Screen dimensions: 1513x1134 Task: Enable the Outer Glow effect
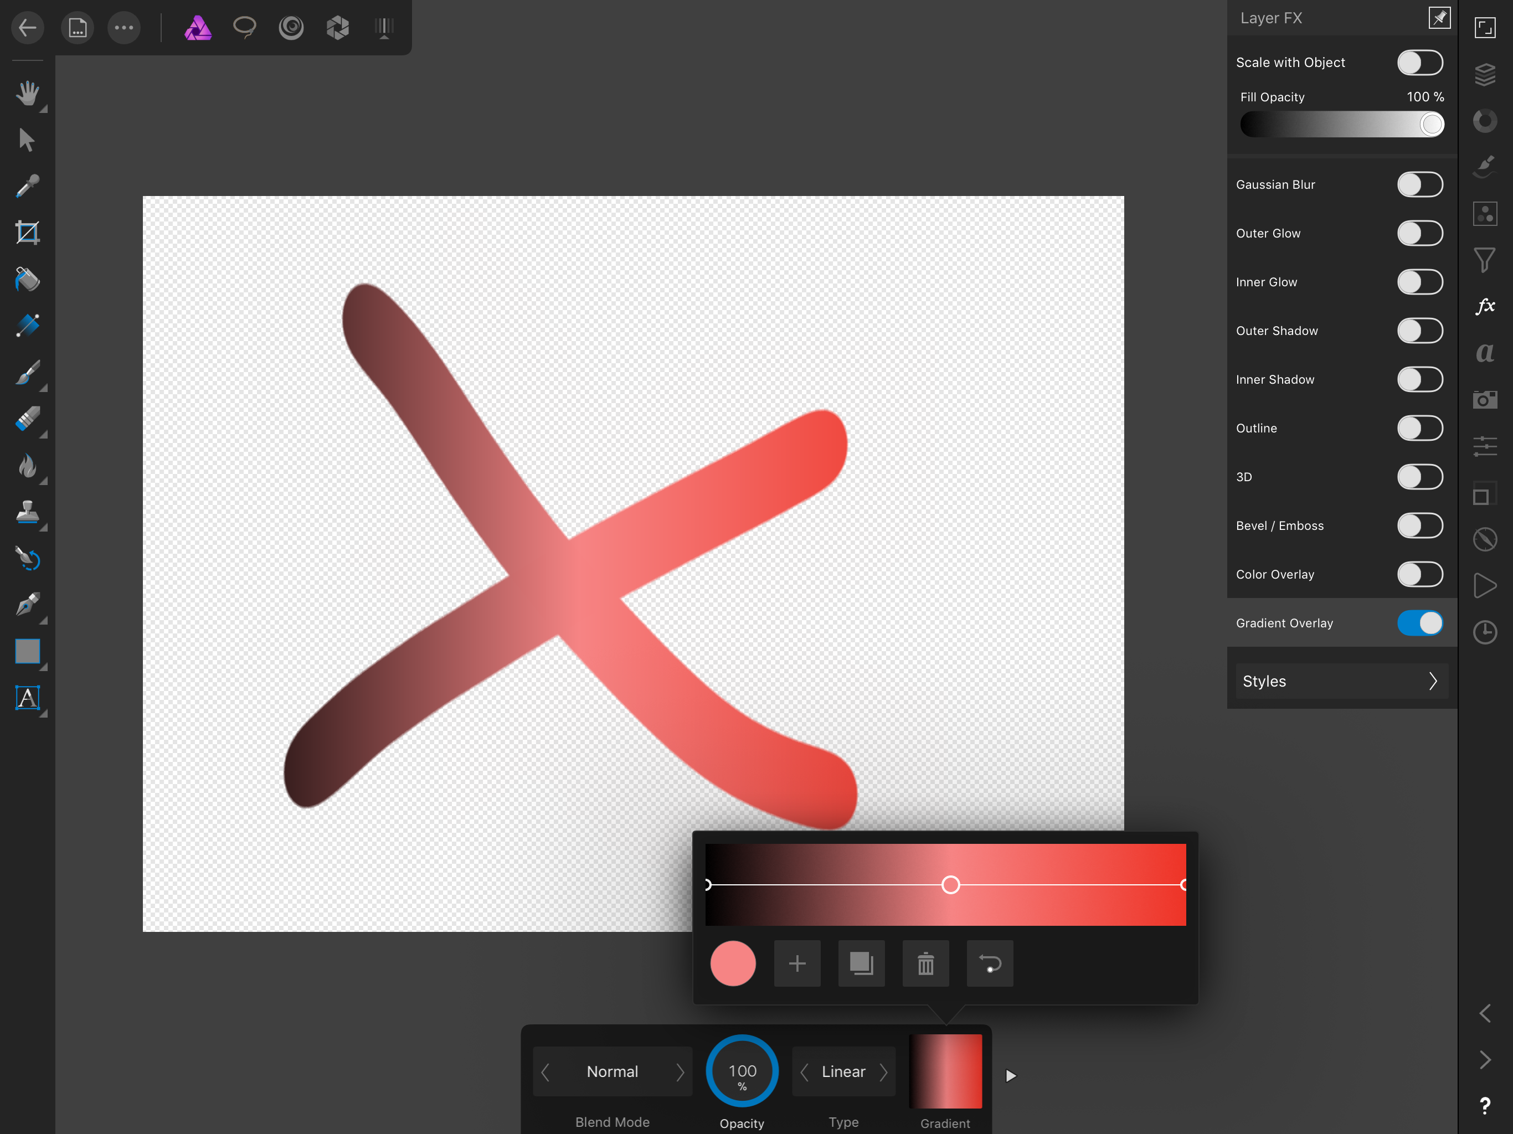click(x=1420, y=233)
